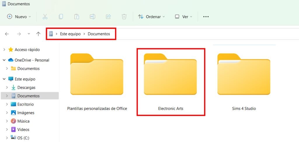Go back with the left arrow
299x142 pixels.
7,34
